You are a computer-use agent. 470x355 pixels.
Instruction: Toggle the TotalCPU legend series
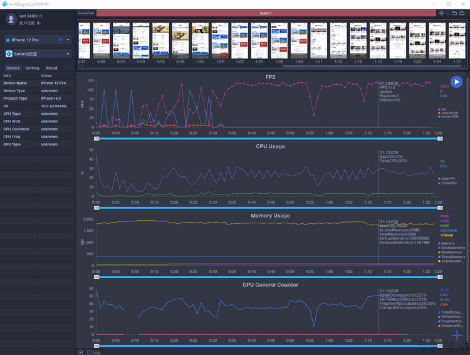point(447,183)
